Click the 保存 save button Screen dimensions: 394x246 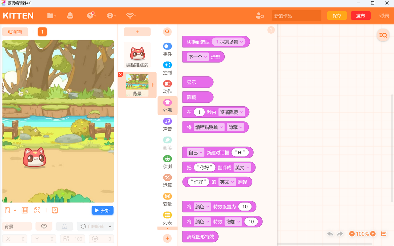coord(337,16)
